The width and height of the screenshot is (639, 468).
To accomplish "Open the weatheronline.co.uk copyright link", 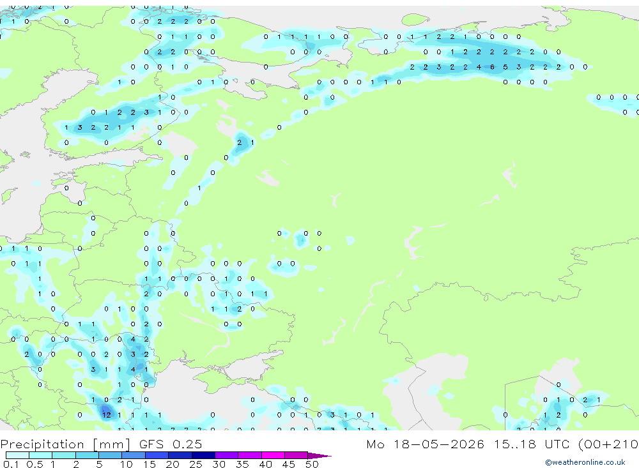I will coord(585,462).
